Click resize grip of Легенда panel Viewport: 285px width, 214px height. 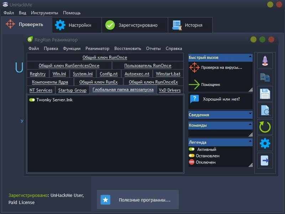point(250,165)
